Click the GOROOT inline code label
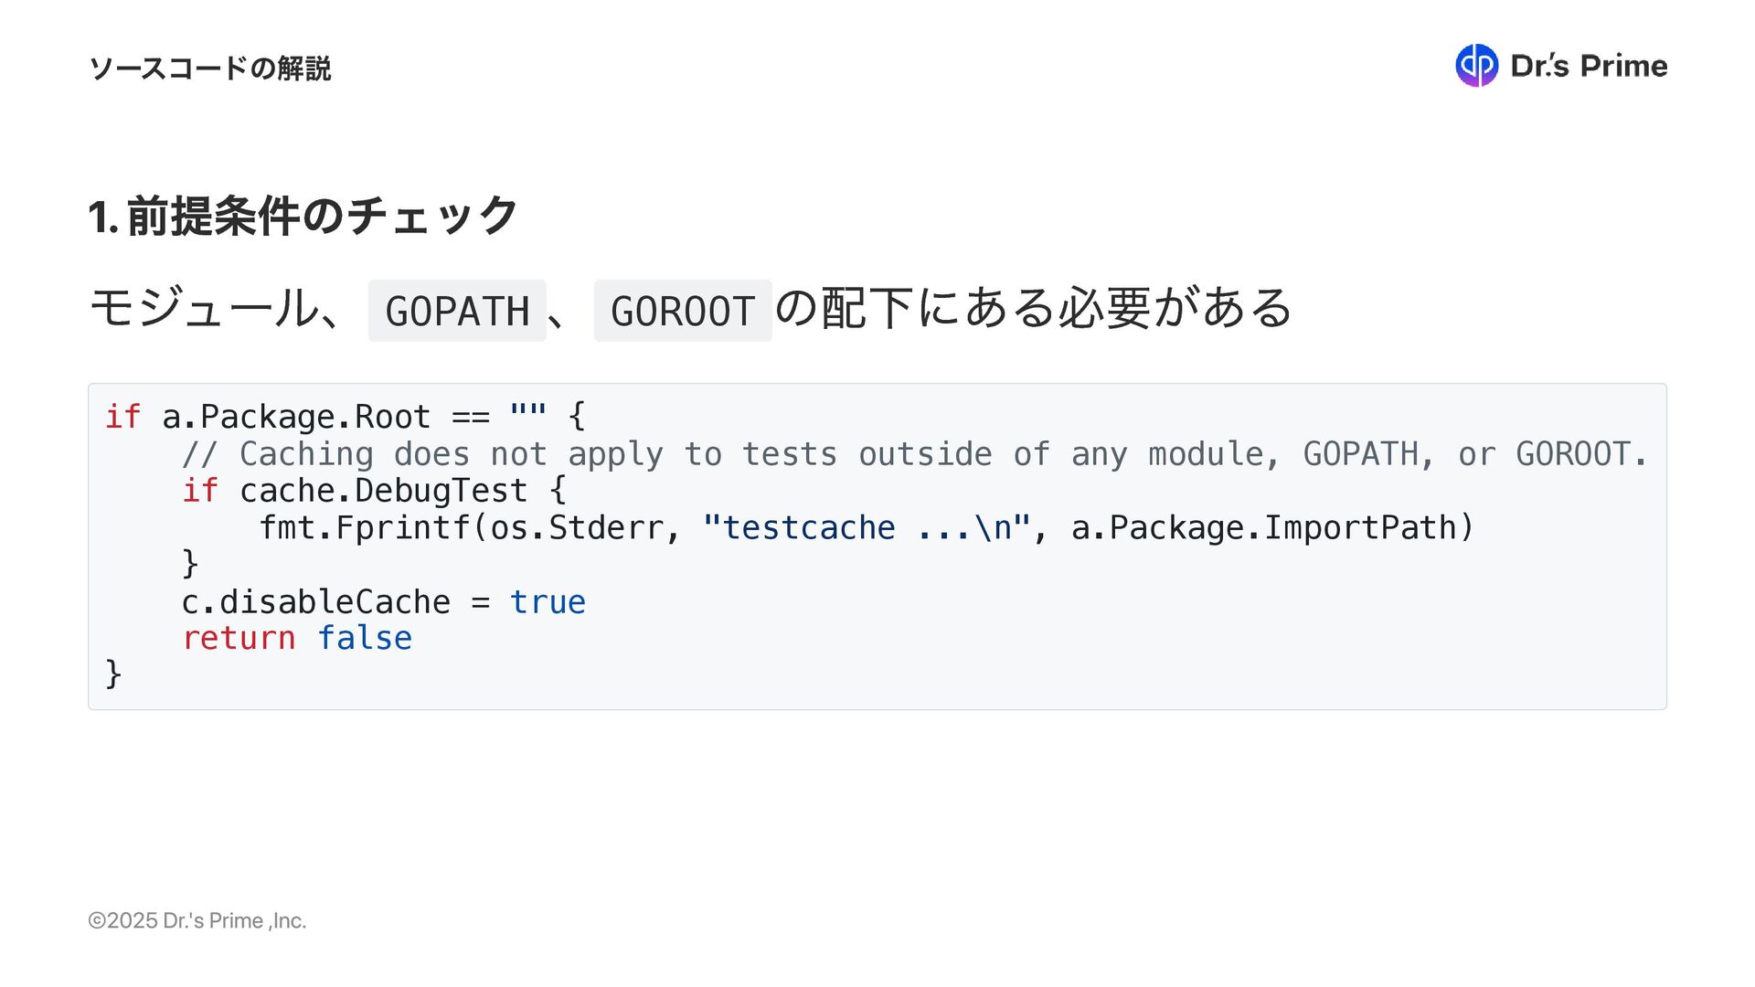 tap(683, 311)
